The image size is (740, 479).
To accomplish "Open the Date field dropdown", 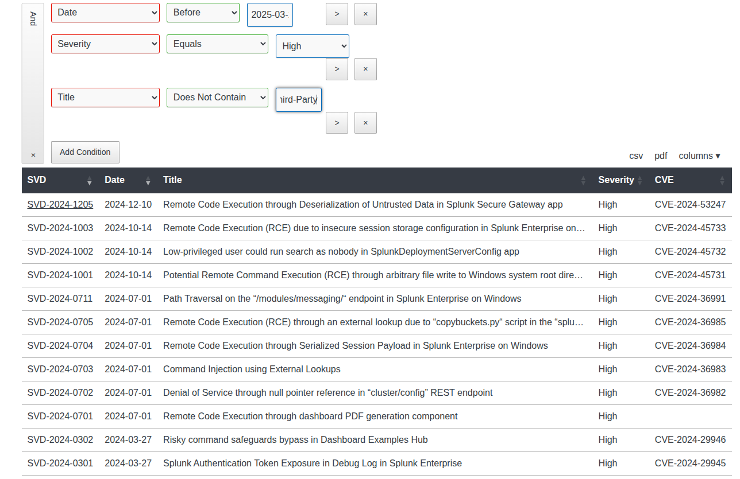I will [x=105, y=13].
